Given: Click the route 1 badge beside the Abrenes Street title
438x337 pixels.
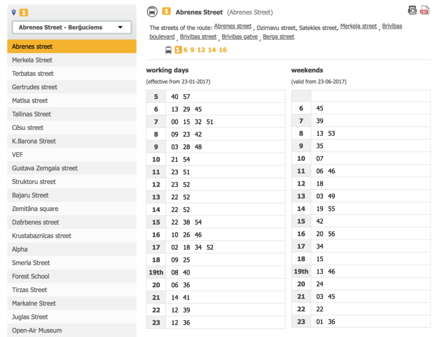Looking at the screenshot, I should click(166, 12).
